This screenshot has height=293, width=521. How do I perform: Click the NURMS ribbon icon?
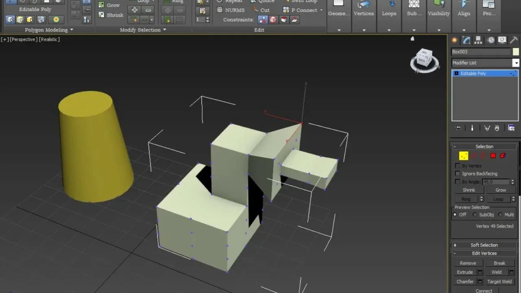(231, 10)
